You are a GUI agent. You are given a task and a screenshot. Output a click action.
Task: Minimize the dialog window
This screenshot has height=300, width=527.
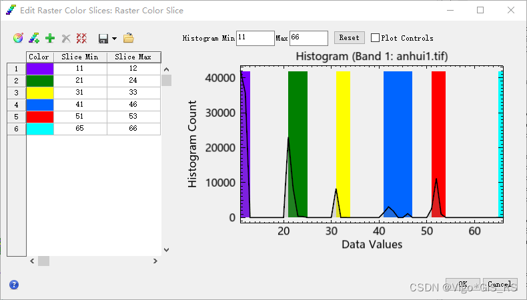(450, 10)
